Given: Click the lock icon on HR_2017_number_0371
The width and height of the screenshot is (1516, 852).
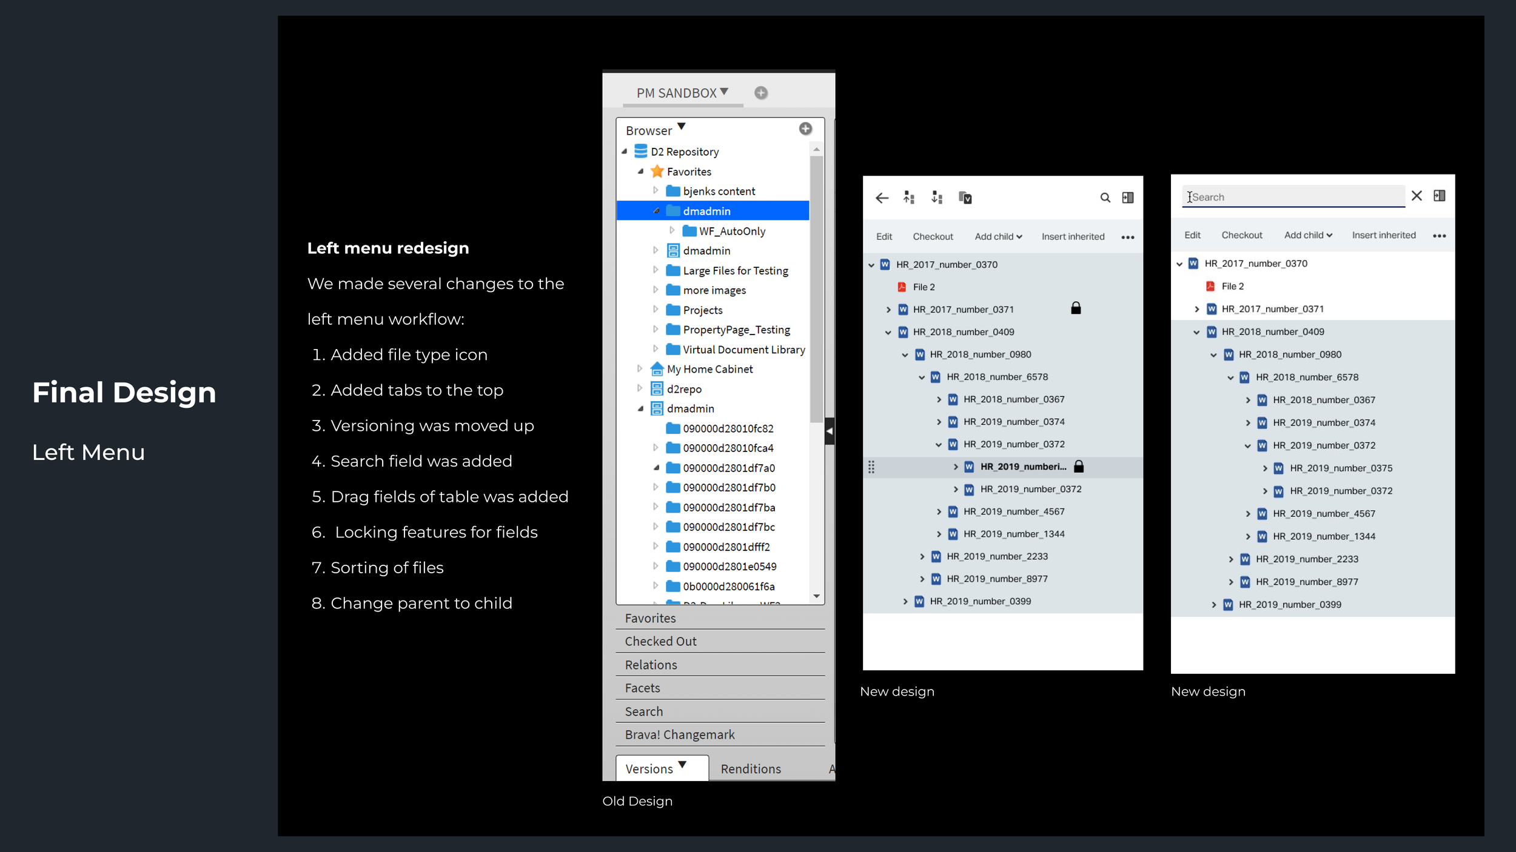Looking at the screenshot, I should click(1076, 308).
